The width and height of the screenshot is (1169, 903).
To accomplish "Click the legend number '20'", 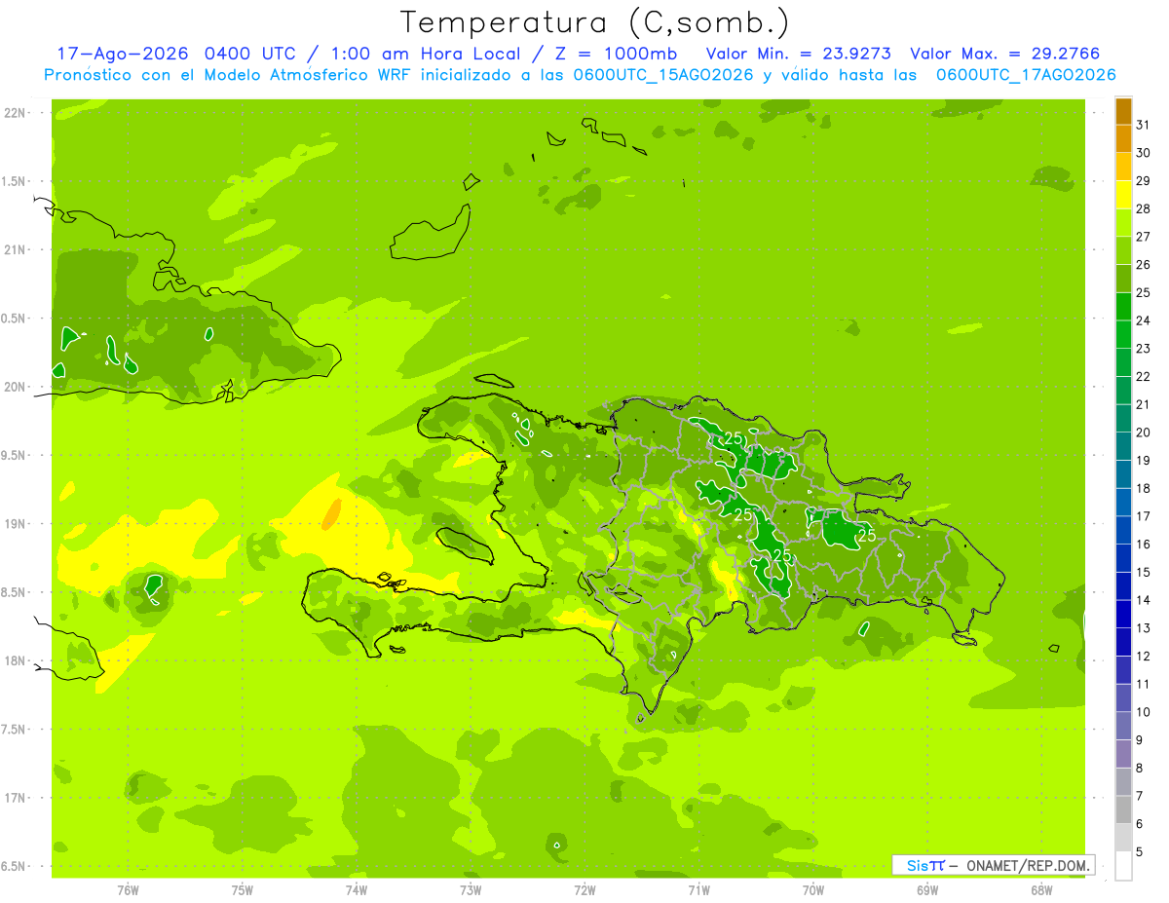I will [1144, 433].
